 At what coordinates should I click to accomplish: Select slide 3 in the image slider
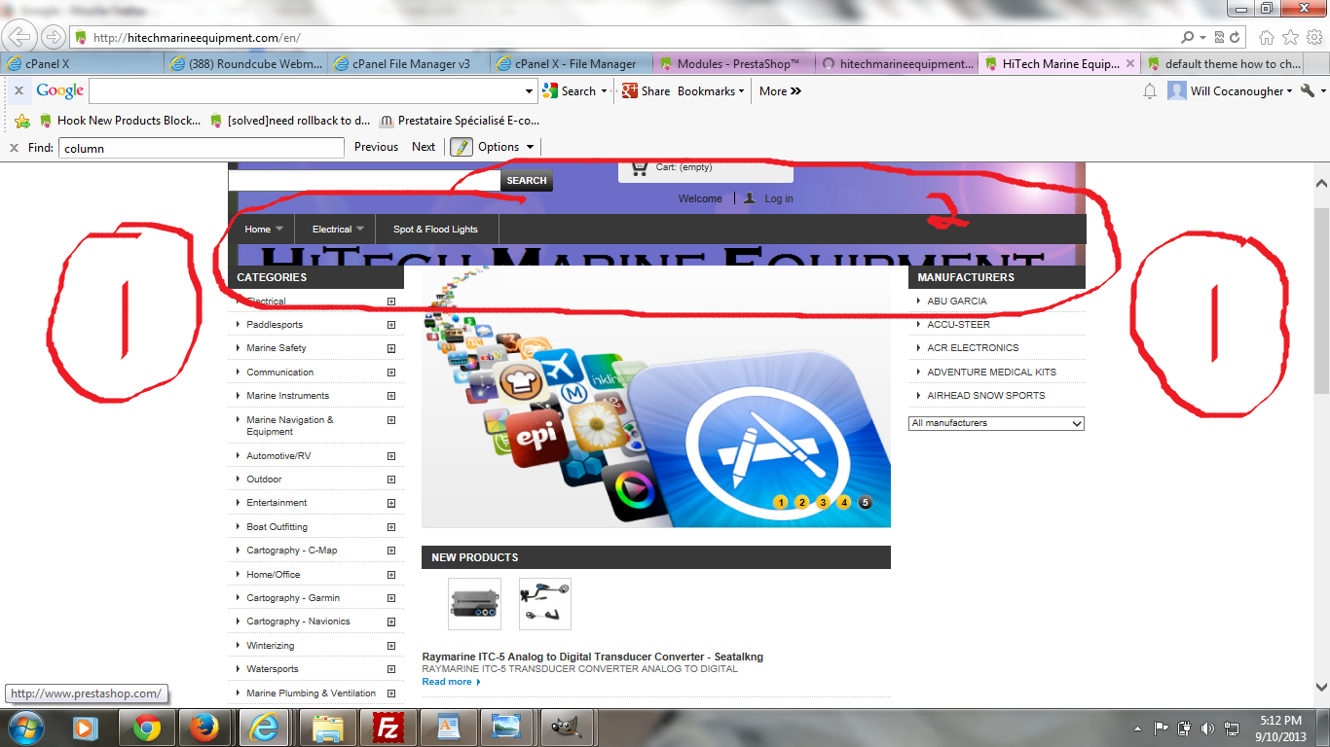coord(823,503)
